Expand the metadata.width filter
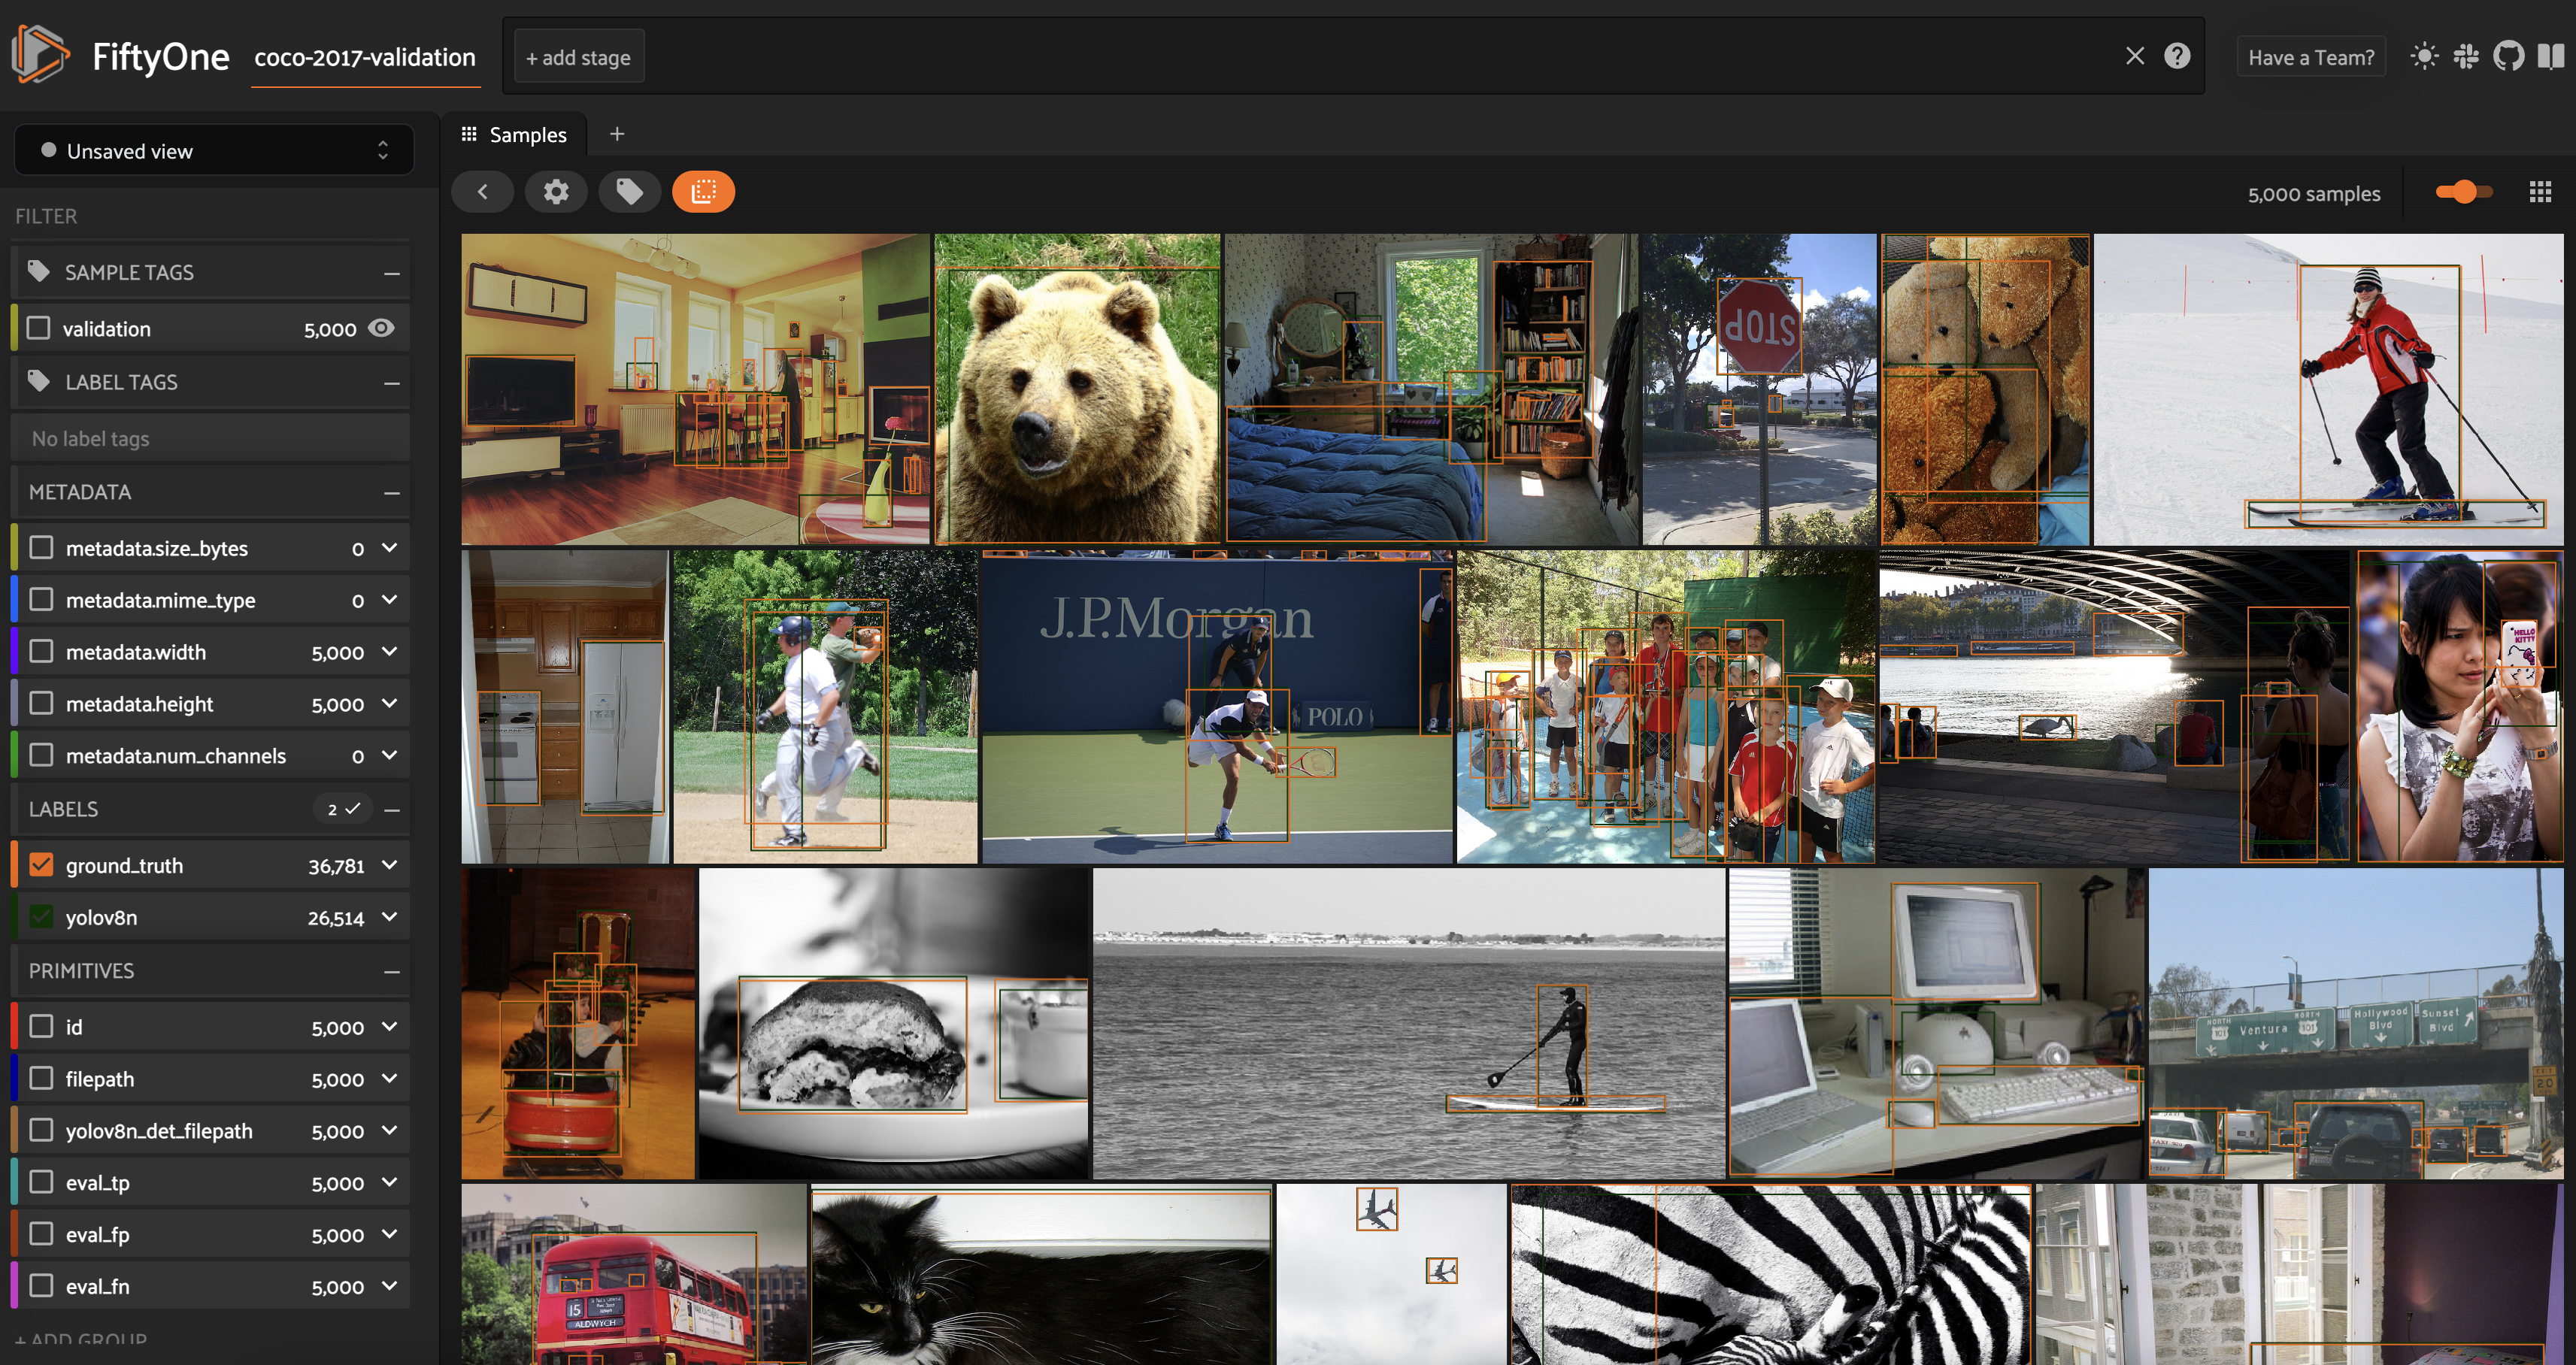 click(x=389, y=649)
